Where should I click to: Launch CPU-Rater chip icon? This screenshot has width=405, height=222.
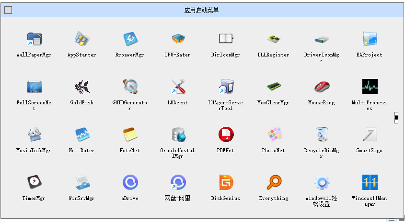178,39
